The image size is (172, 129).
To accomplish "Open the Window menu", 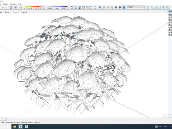I will point(5,4).
